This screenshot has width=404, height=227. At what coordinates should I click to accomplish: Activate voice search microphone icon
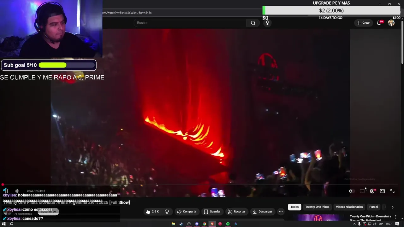click(x=267, y=23)
